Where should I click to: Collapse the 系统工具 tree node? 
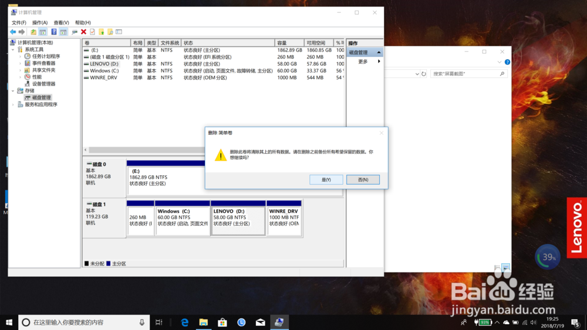pos(13,50)
